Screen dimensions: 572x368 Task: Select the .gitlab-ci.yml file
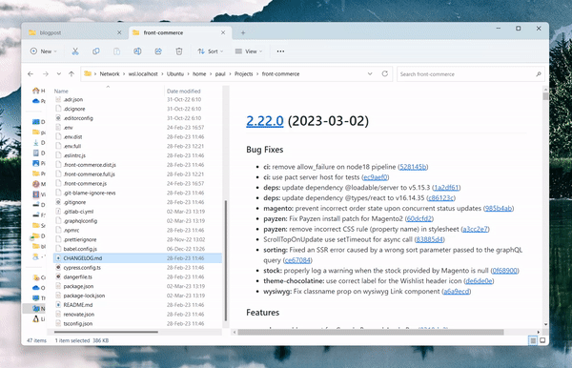coord(137,212)
